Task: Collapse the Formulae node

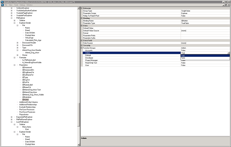Action: click(x=14, y=58)
